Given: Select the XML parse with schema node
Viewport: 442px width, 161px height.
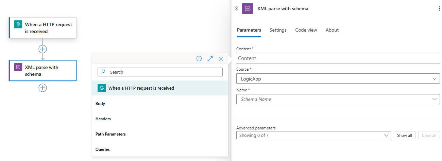Looking at the screenshot, I should pyautogui.click(x=42, y=71).
